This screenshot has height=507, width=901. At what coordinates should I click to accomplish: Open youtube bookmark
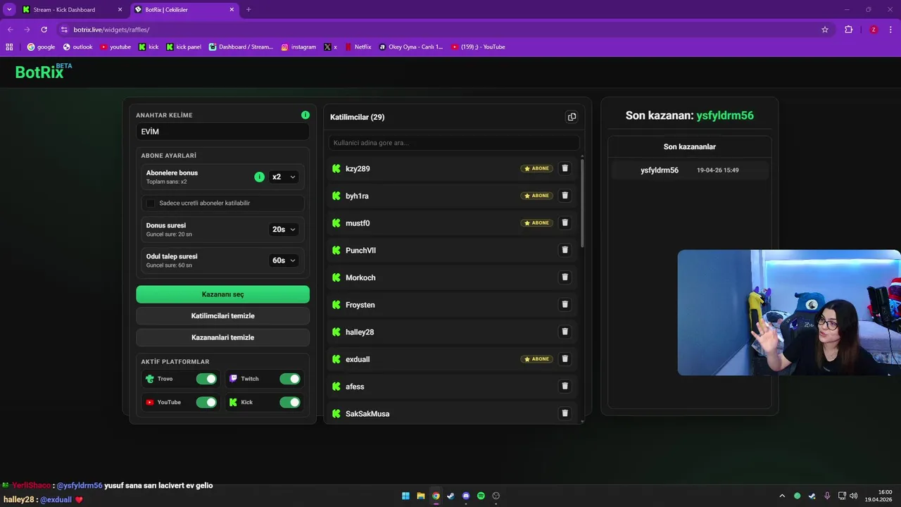click(x=115, y=47)
